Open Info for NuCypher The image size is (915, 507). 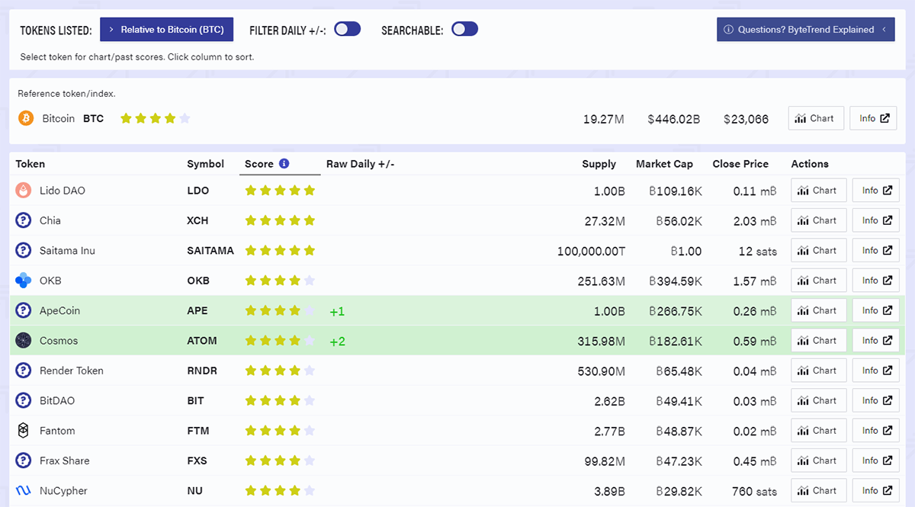875,490
